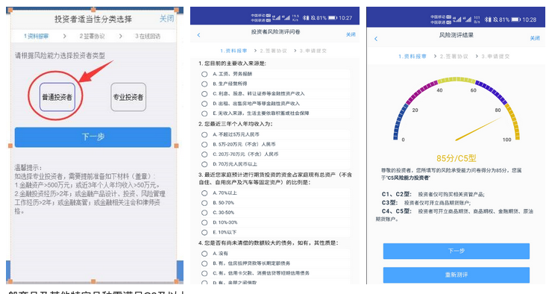Open step 2签署协议 on the classification screen
This screenshot has width=555, height=294.
[92, 36]
